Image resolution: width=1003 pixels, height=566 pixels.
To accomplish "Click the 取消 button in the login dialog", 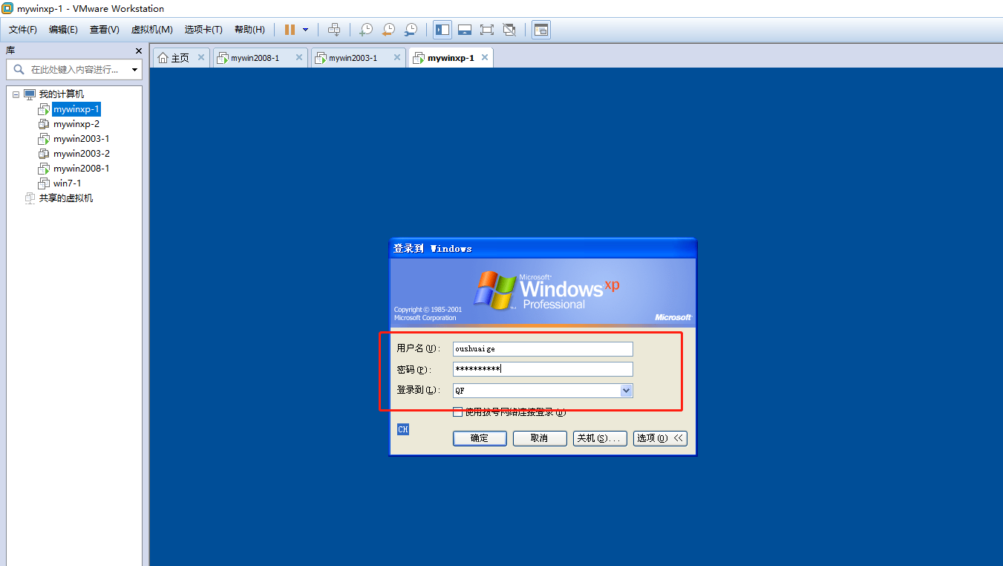I will pos(540,438).
